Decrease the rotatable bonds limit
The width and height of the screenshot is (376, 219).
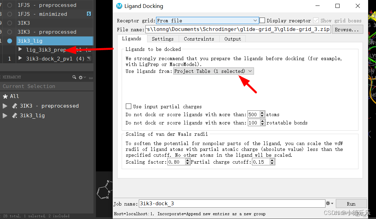(263, 124)
